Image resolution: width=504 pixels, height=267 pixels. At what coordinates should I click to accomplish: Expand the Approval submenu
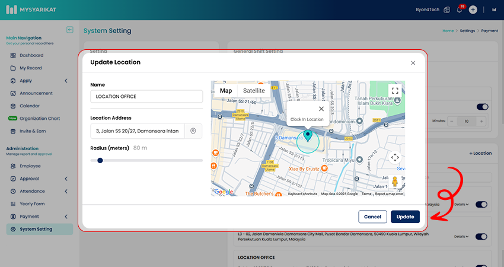tap(66, 179)
